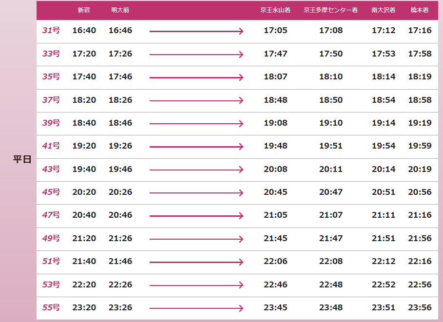Select the arrow in the 37号 row

click(x=196, y=100)
